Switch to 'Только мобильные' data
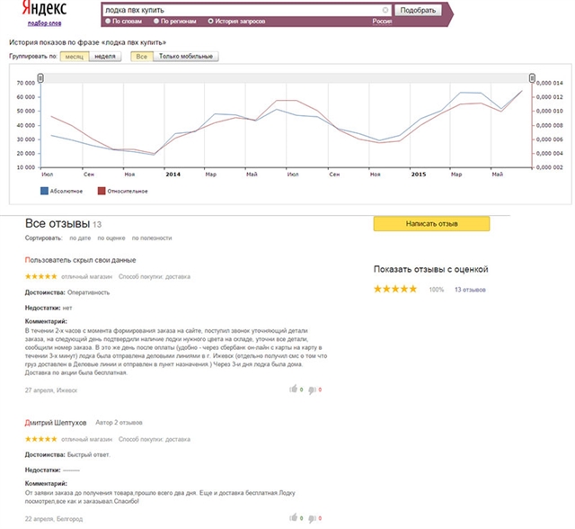The image size is (575, 529). pos(188,57)
